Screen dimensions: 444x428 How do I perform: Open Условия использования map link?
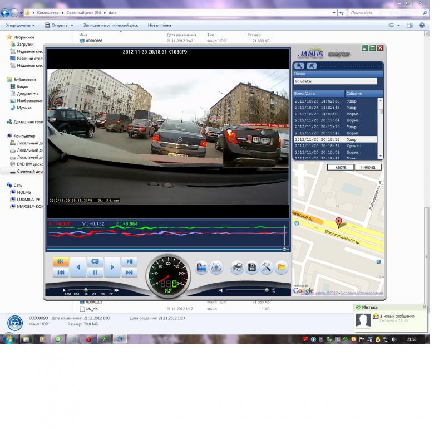tap(362, 293)
